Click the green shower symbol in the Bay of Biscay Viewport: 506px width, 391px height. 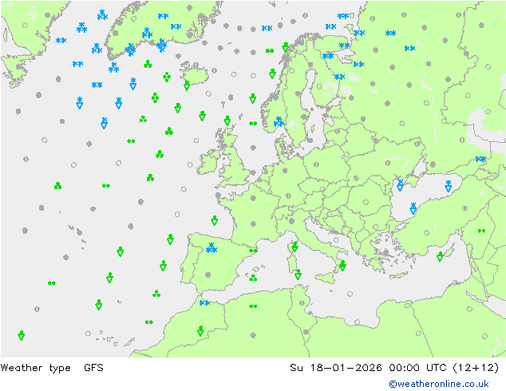tap(214, 220)
